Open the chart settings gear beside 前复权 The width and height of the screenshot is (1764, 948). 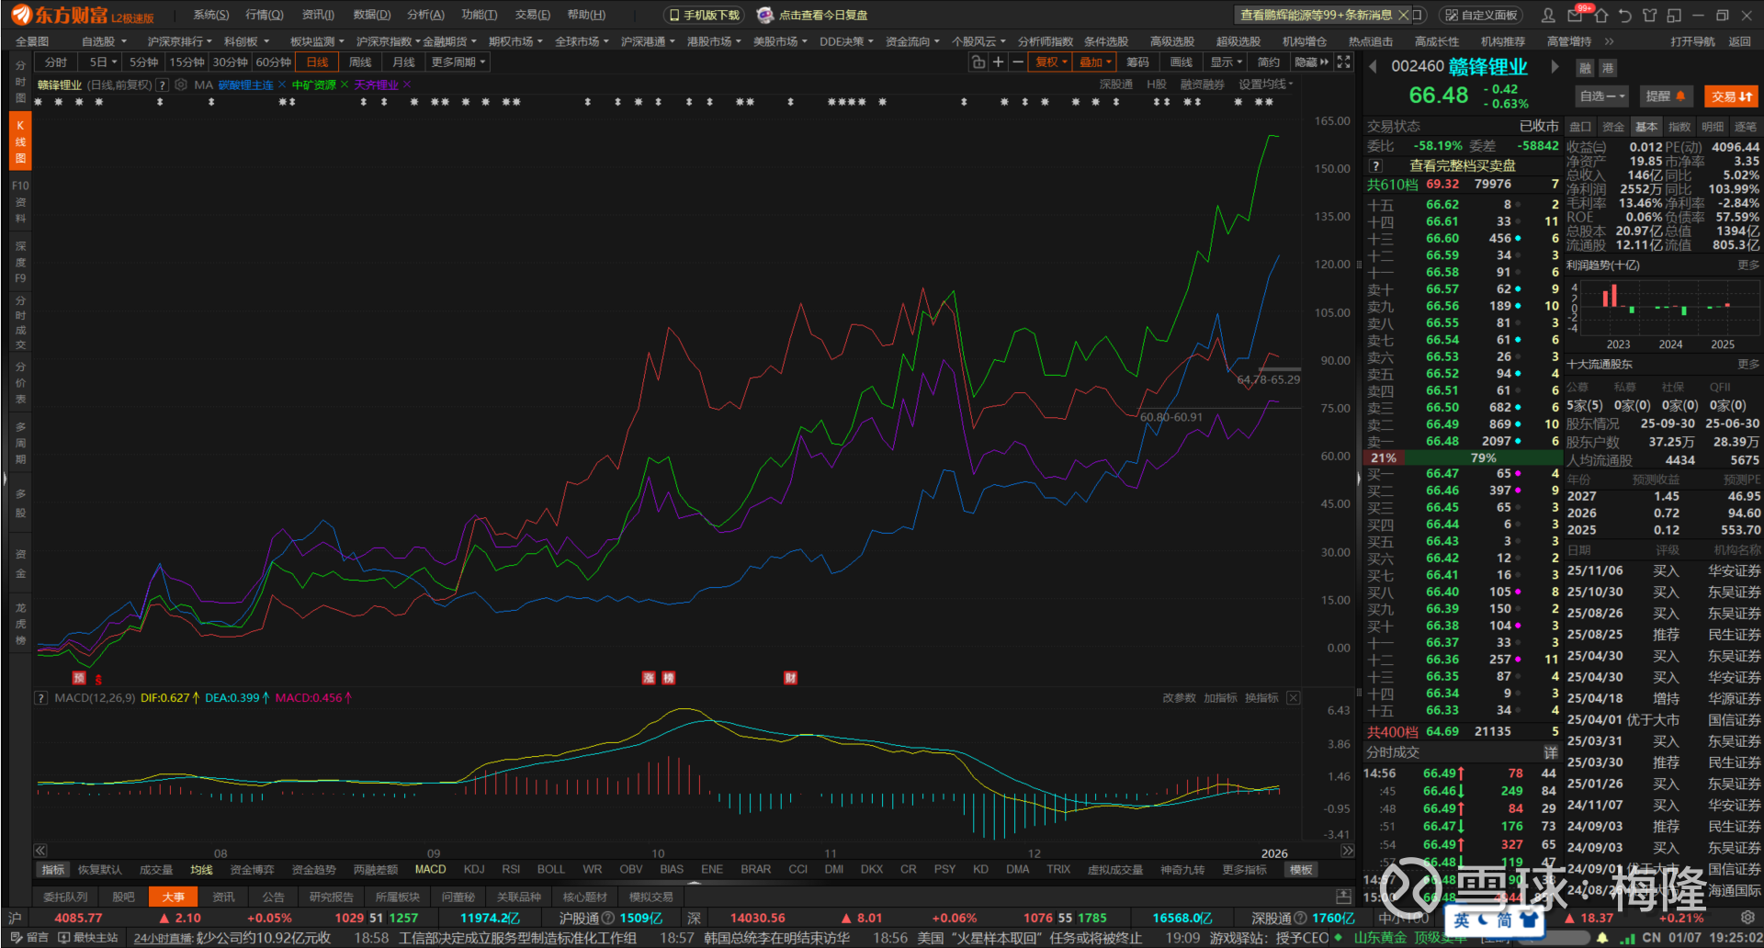181,85
